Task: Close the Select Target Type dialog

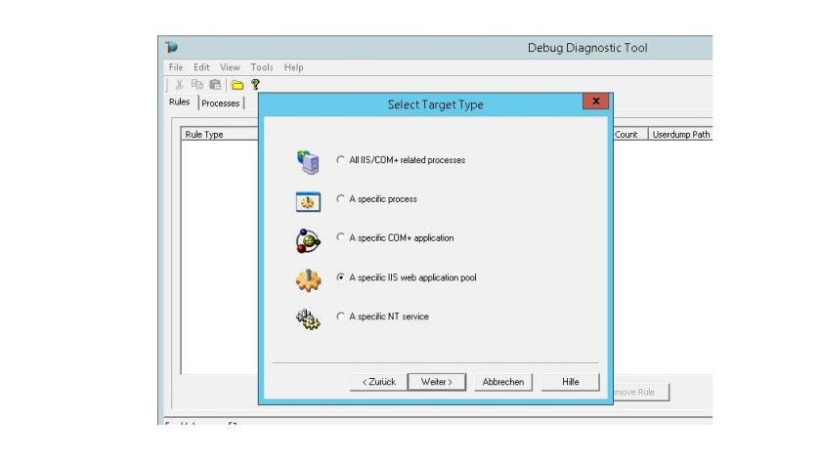Action: click(x=596, y=101)
